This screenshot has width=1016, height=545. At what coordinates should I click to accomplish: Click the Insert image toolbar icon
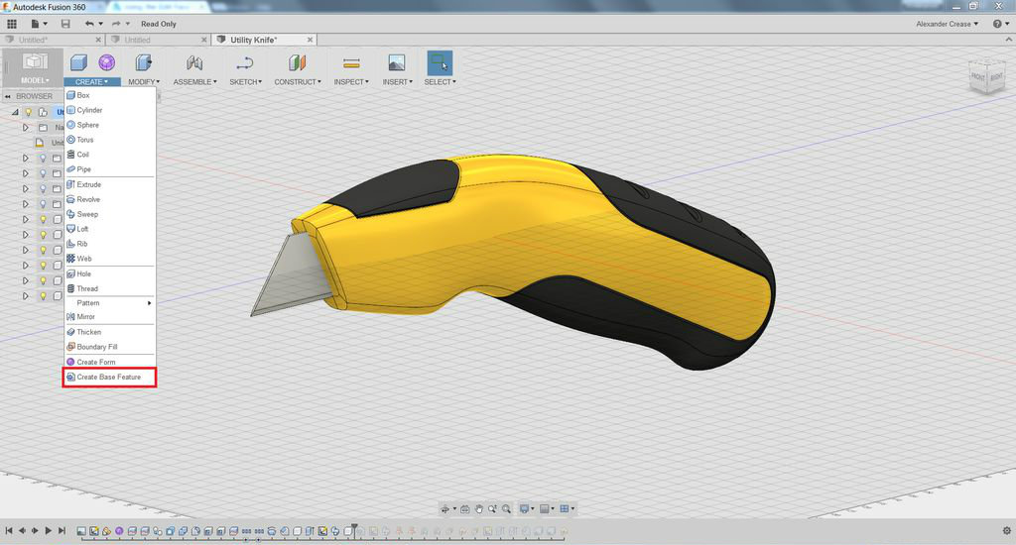tap(397, 62)
